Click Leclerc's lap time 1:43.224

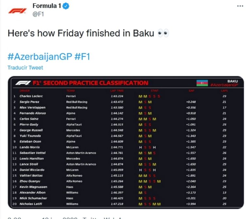coord(117,96)
